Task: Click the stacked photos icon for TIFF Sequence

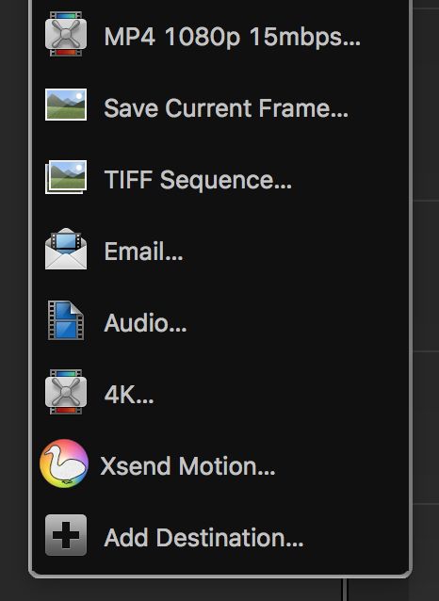Action: [x=66, y=177]
